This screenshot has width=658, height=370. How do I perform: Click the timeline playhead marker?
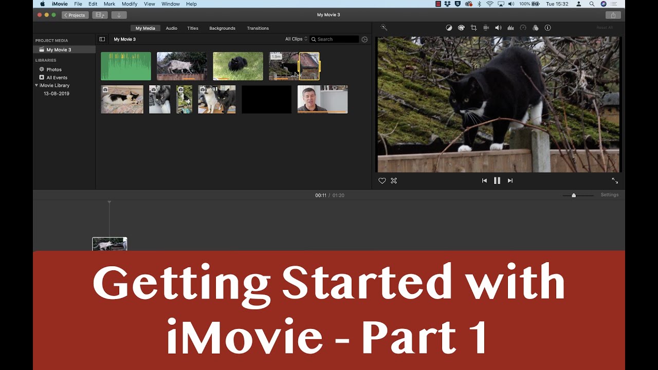[109, 202]
